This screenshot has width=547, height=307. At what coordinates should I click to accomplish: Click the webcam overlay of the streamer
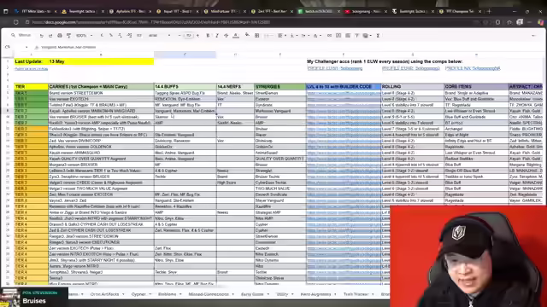click(468, 256)
